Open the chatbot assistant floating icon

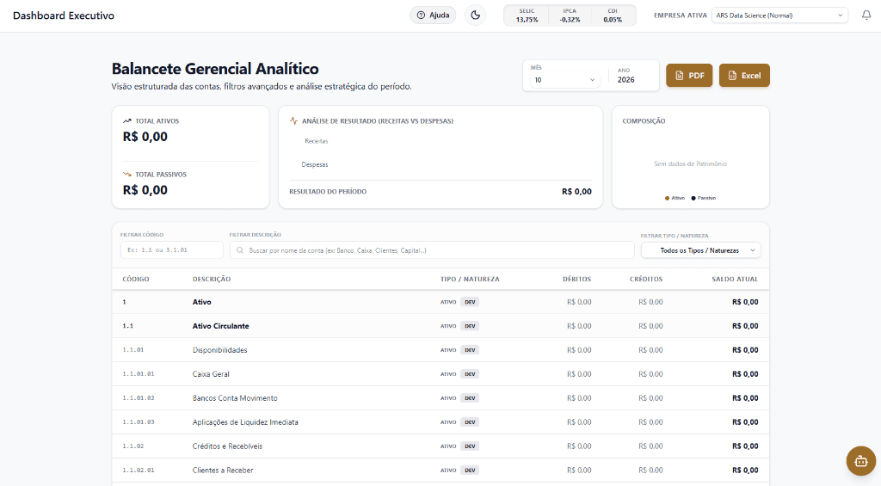click(x=860, y=461)
